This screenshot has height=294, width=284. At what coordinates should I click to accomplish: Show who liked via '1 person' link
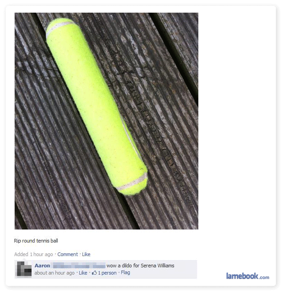pos(107,273)
